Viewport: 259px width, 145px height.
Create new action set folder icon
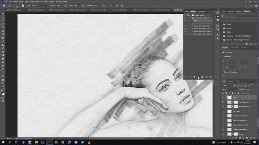[x=202, y=77]
